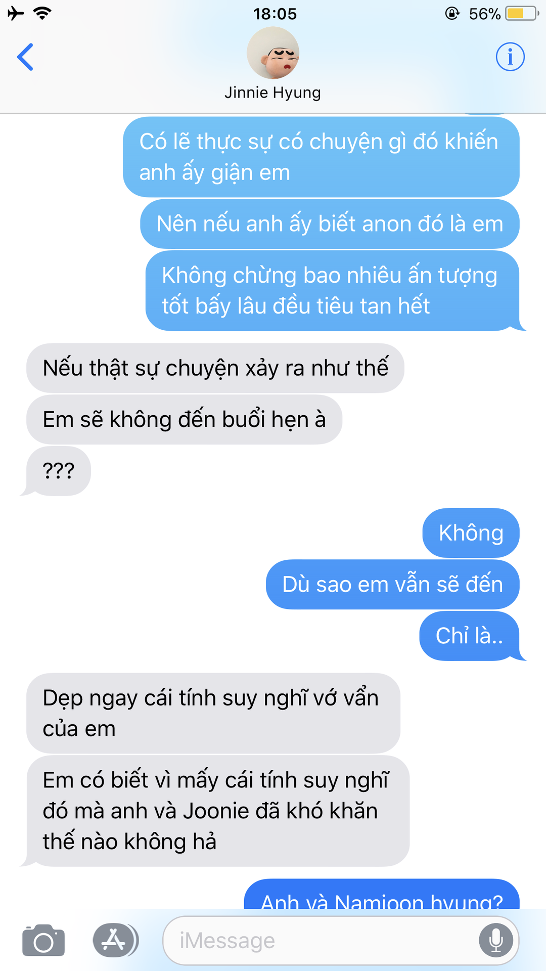Select the "Dẹp ngay cái tính suy nghĩ" bubble
The image size is (546, 971).
tap(213, 713)
